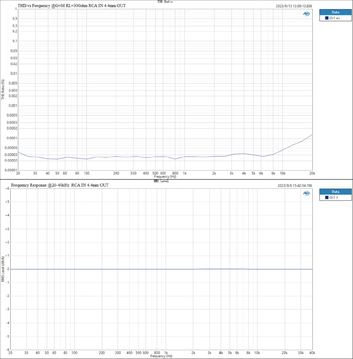Click the AP logo in THD graph
Screen dimensions: 353x359
306,14
